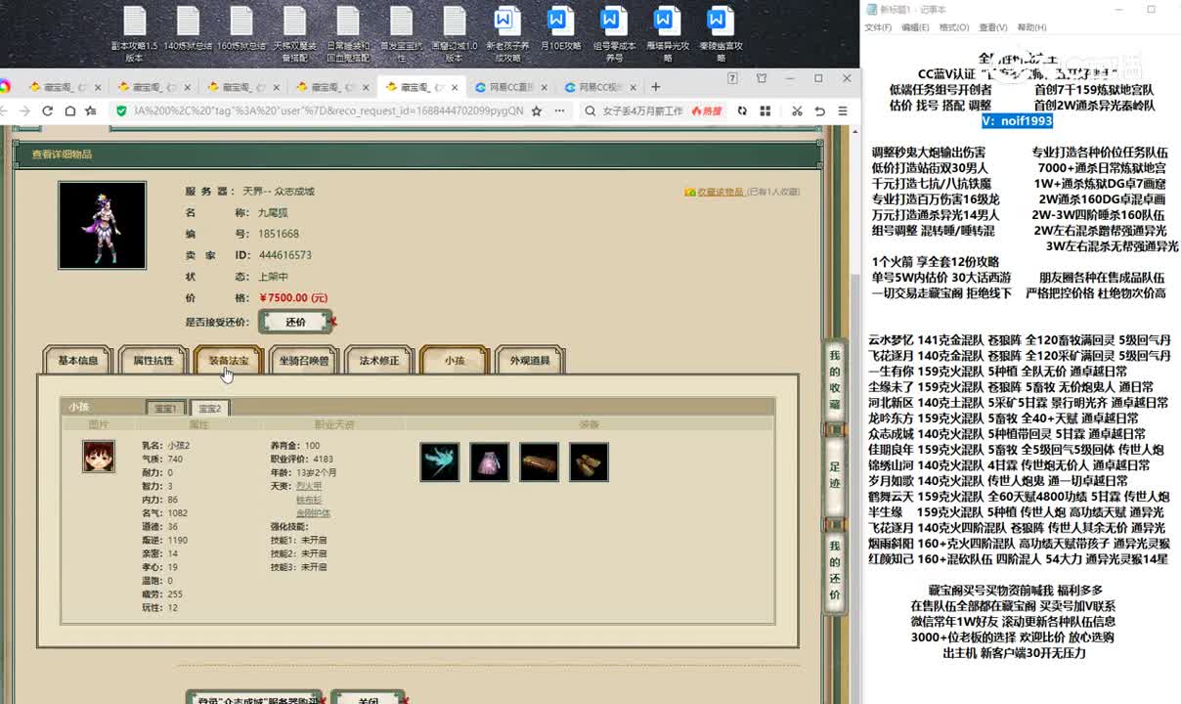
Task: Click the 还价 bargain button
Action: (x=295, y=322)
